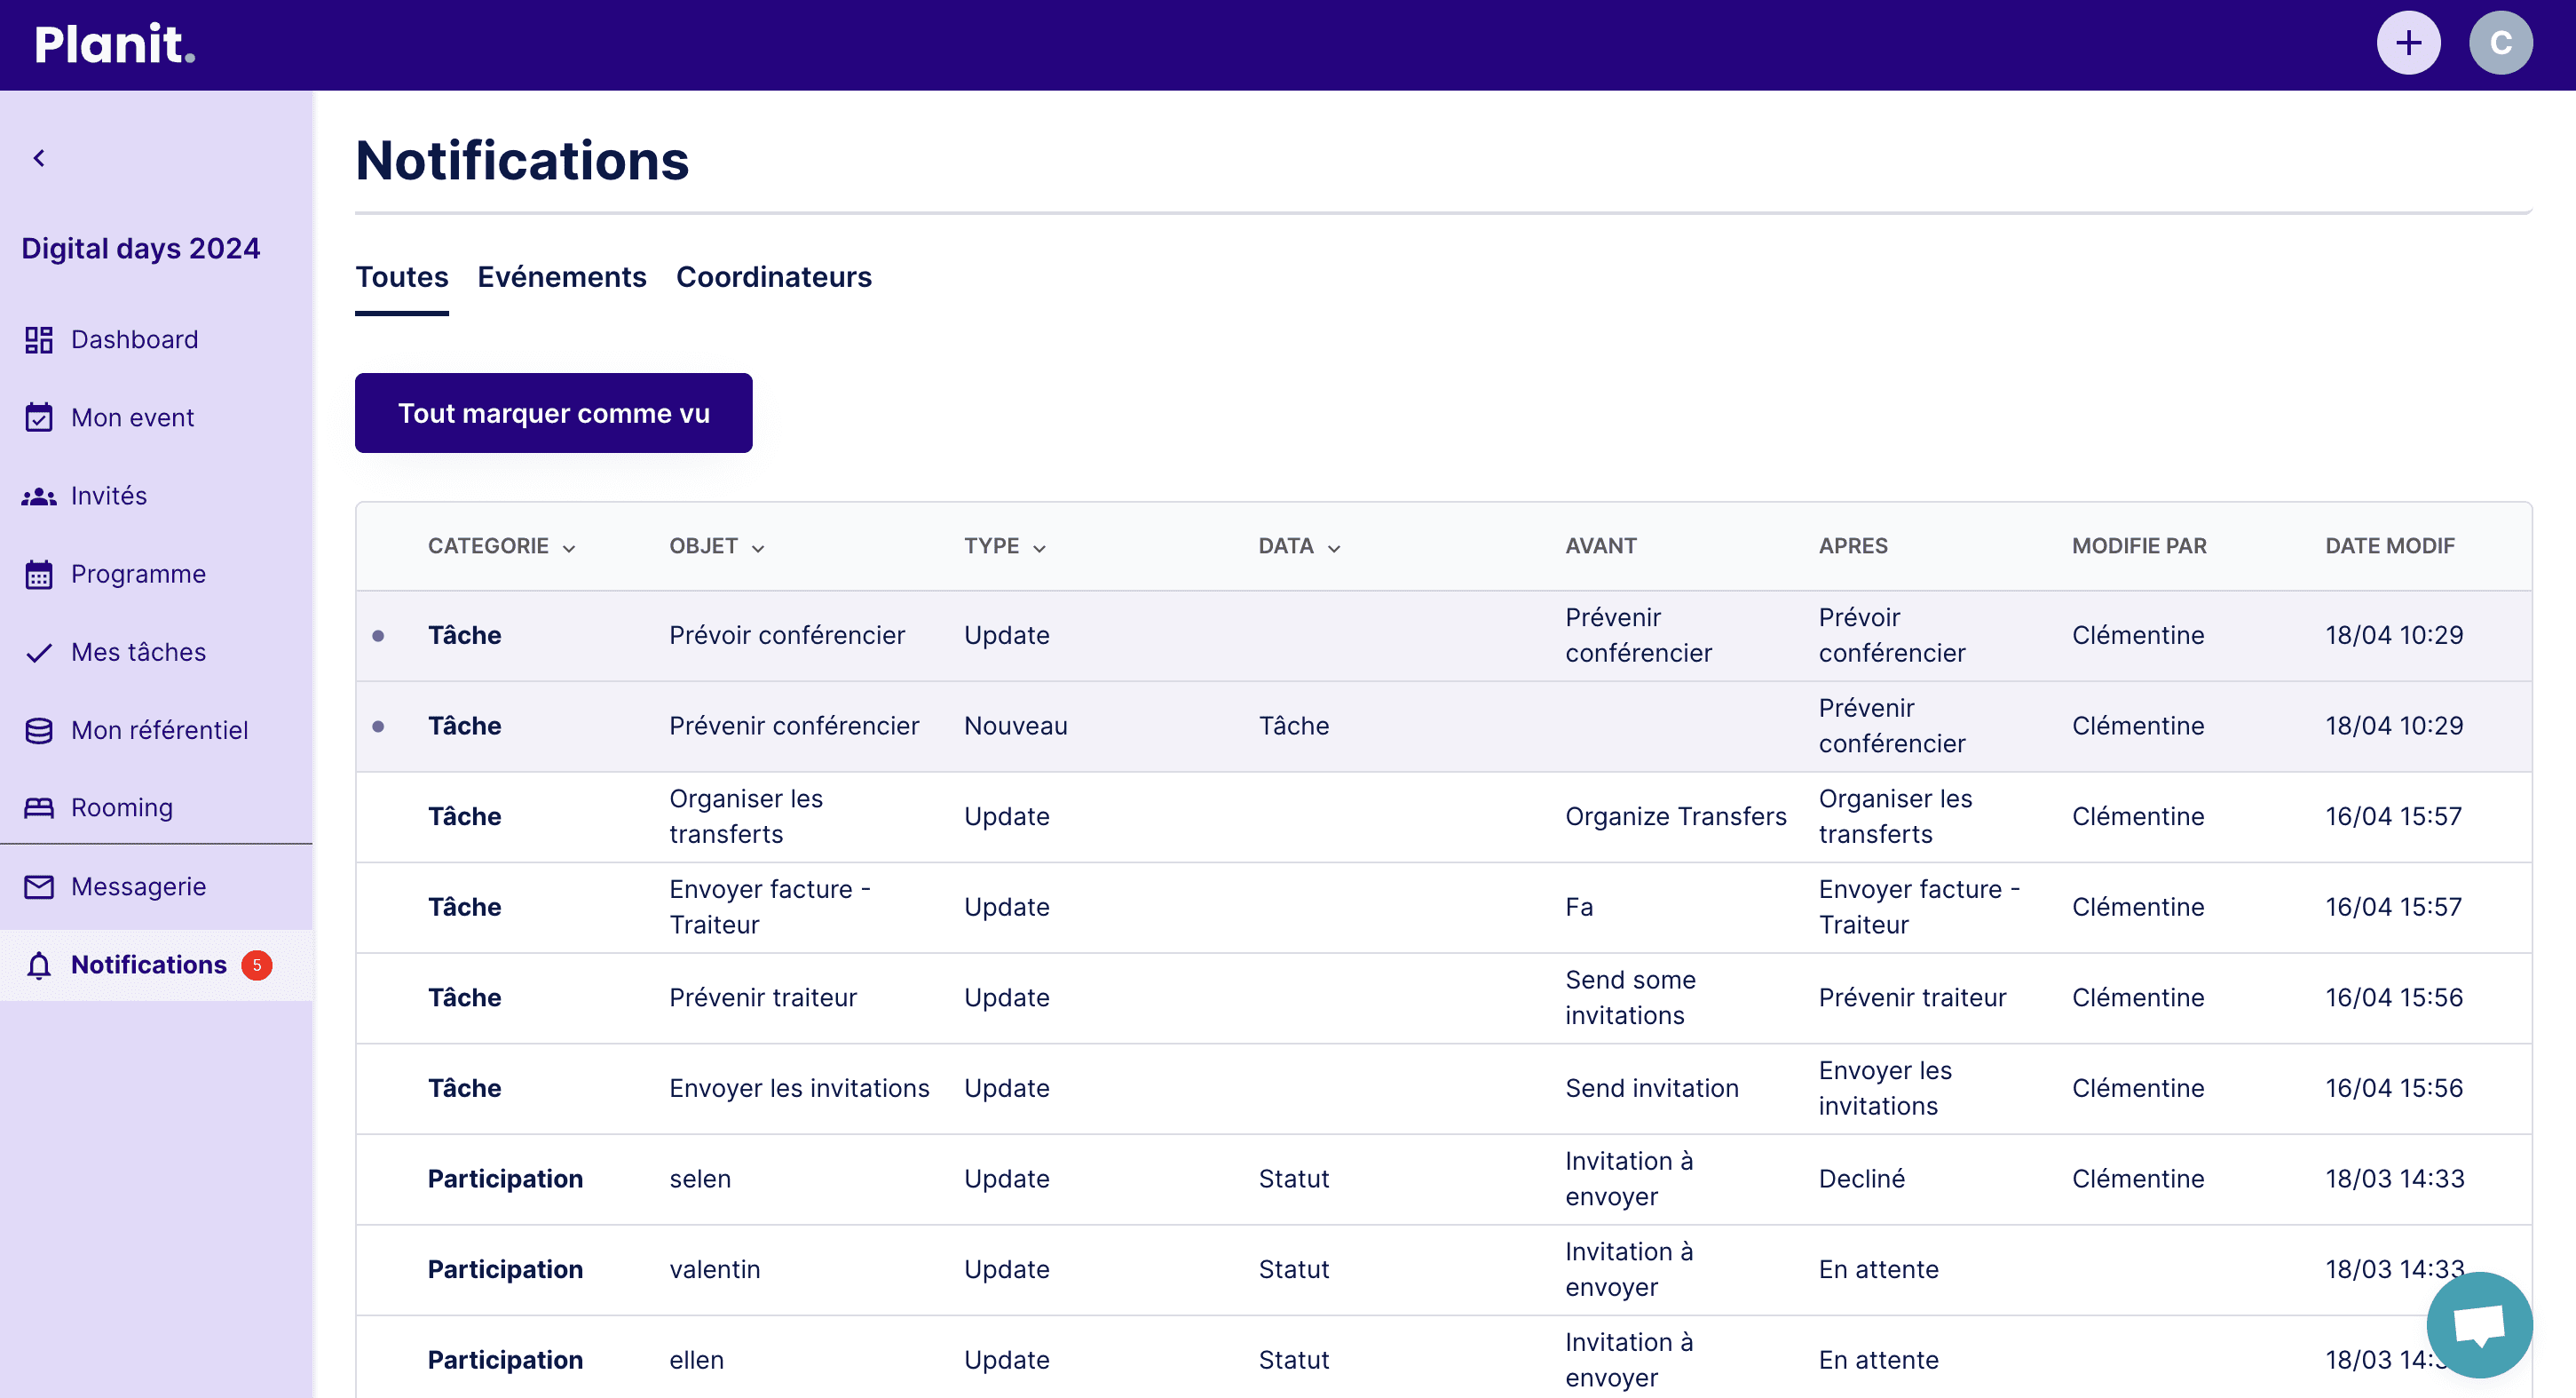Click the Notifications page heading
Viewport: 2576px width, 1398px height.
pos(522,160)
